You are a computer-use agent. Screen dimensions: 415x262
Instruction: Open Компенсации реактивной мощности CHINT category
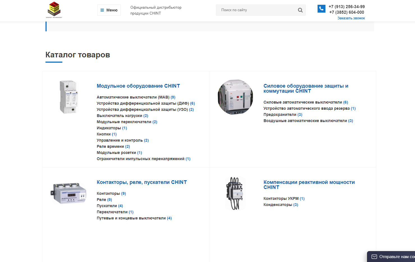click(x=309, y=185)
